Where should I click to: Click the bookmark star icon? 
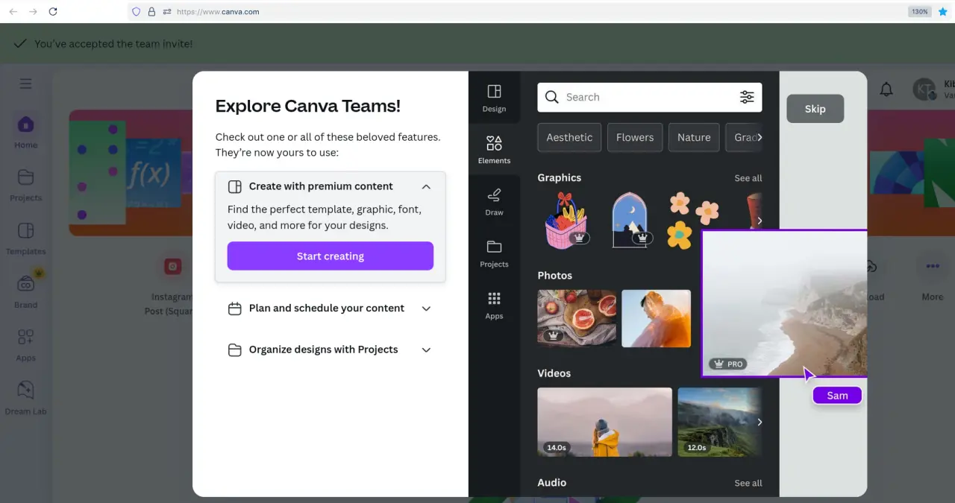(944, 12)
